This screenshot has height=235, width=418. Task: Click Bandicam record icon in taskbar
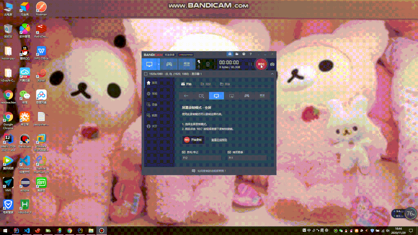[x=102, y=231]
